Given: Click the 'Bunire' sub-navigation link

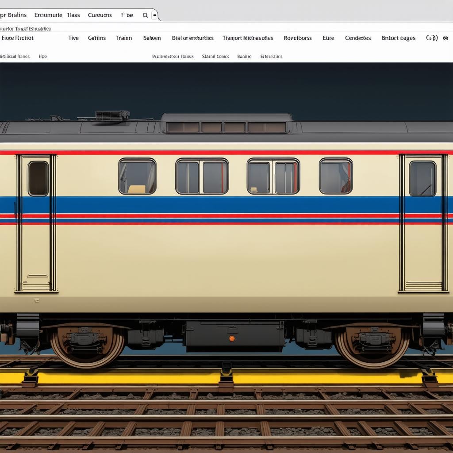Looking at the screenshot, I should click(x=244, y=57).
